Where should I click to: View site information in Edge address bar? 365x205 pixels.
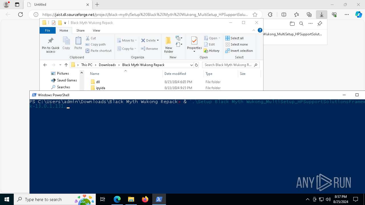(36, 15)
